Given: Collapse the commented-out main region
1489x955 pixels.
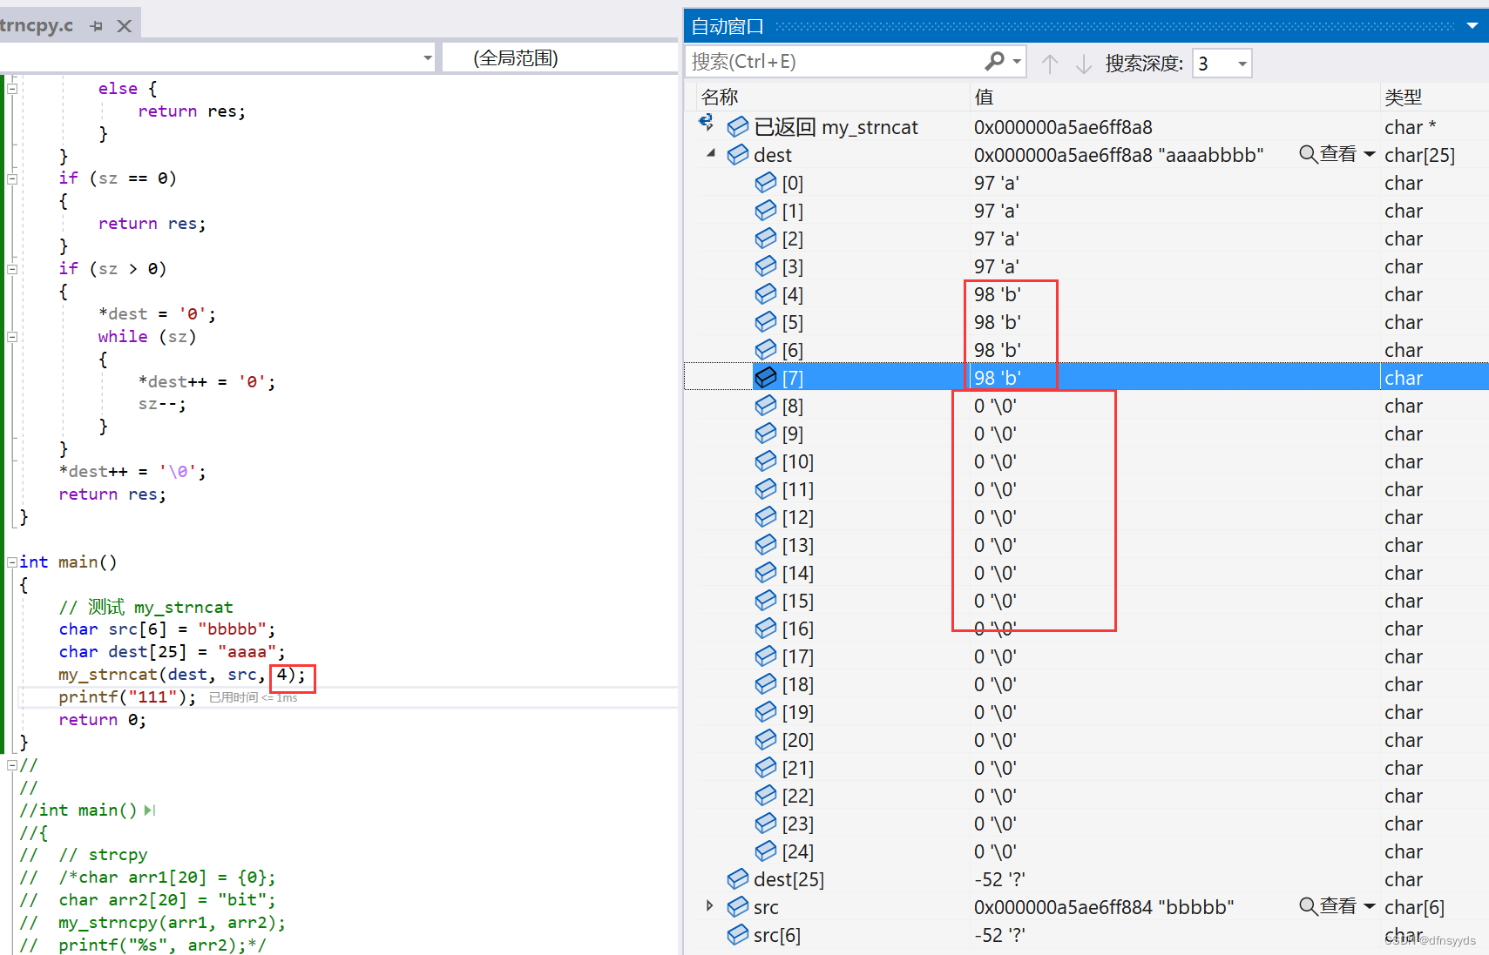Looking at the screenshot, I should pyautogui.click(x=12, y=765).
